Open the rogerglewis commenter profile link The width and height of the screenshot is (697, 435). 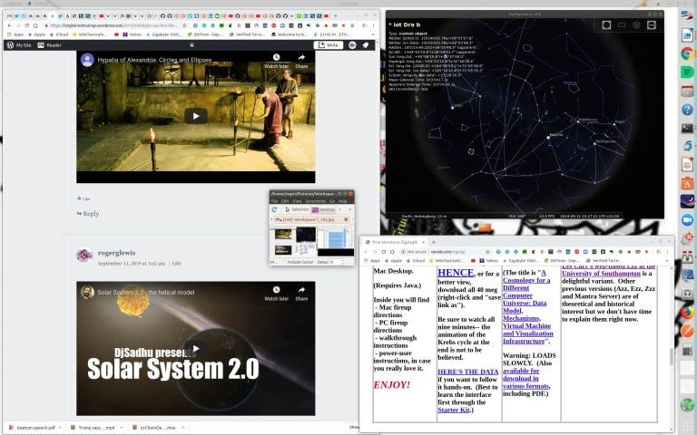point(116,253)
